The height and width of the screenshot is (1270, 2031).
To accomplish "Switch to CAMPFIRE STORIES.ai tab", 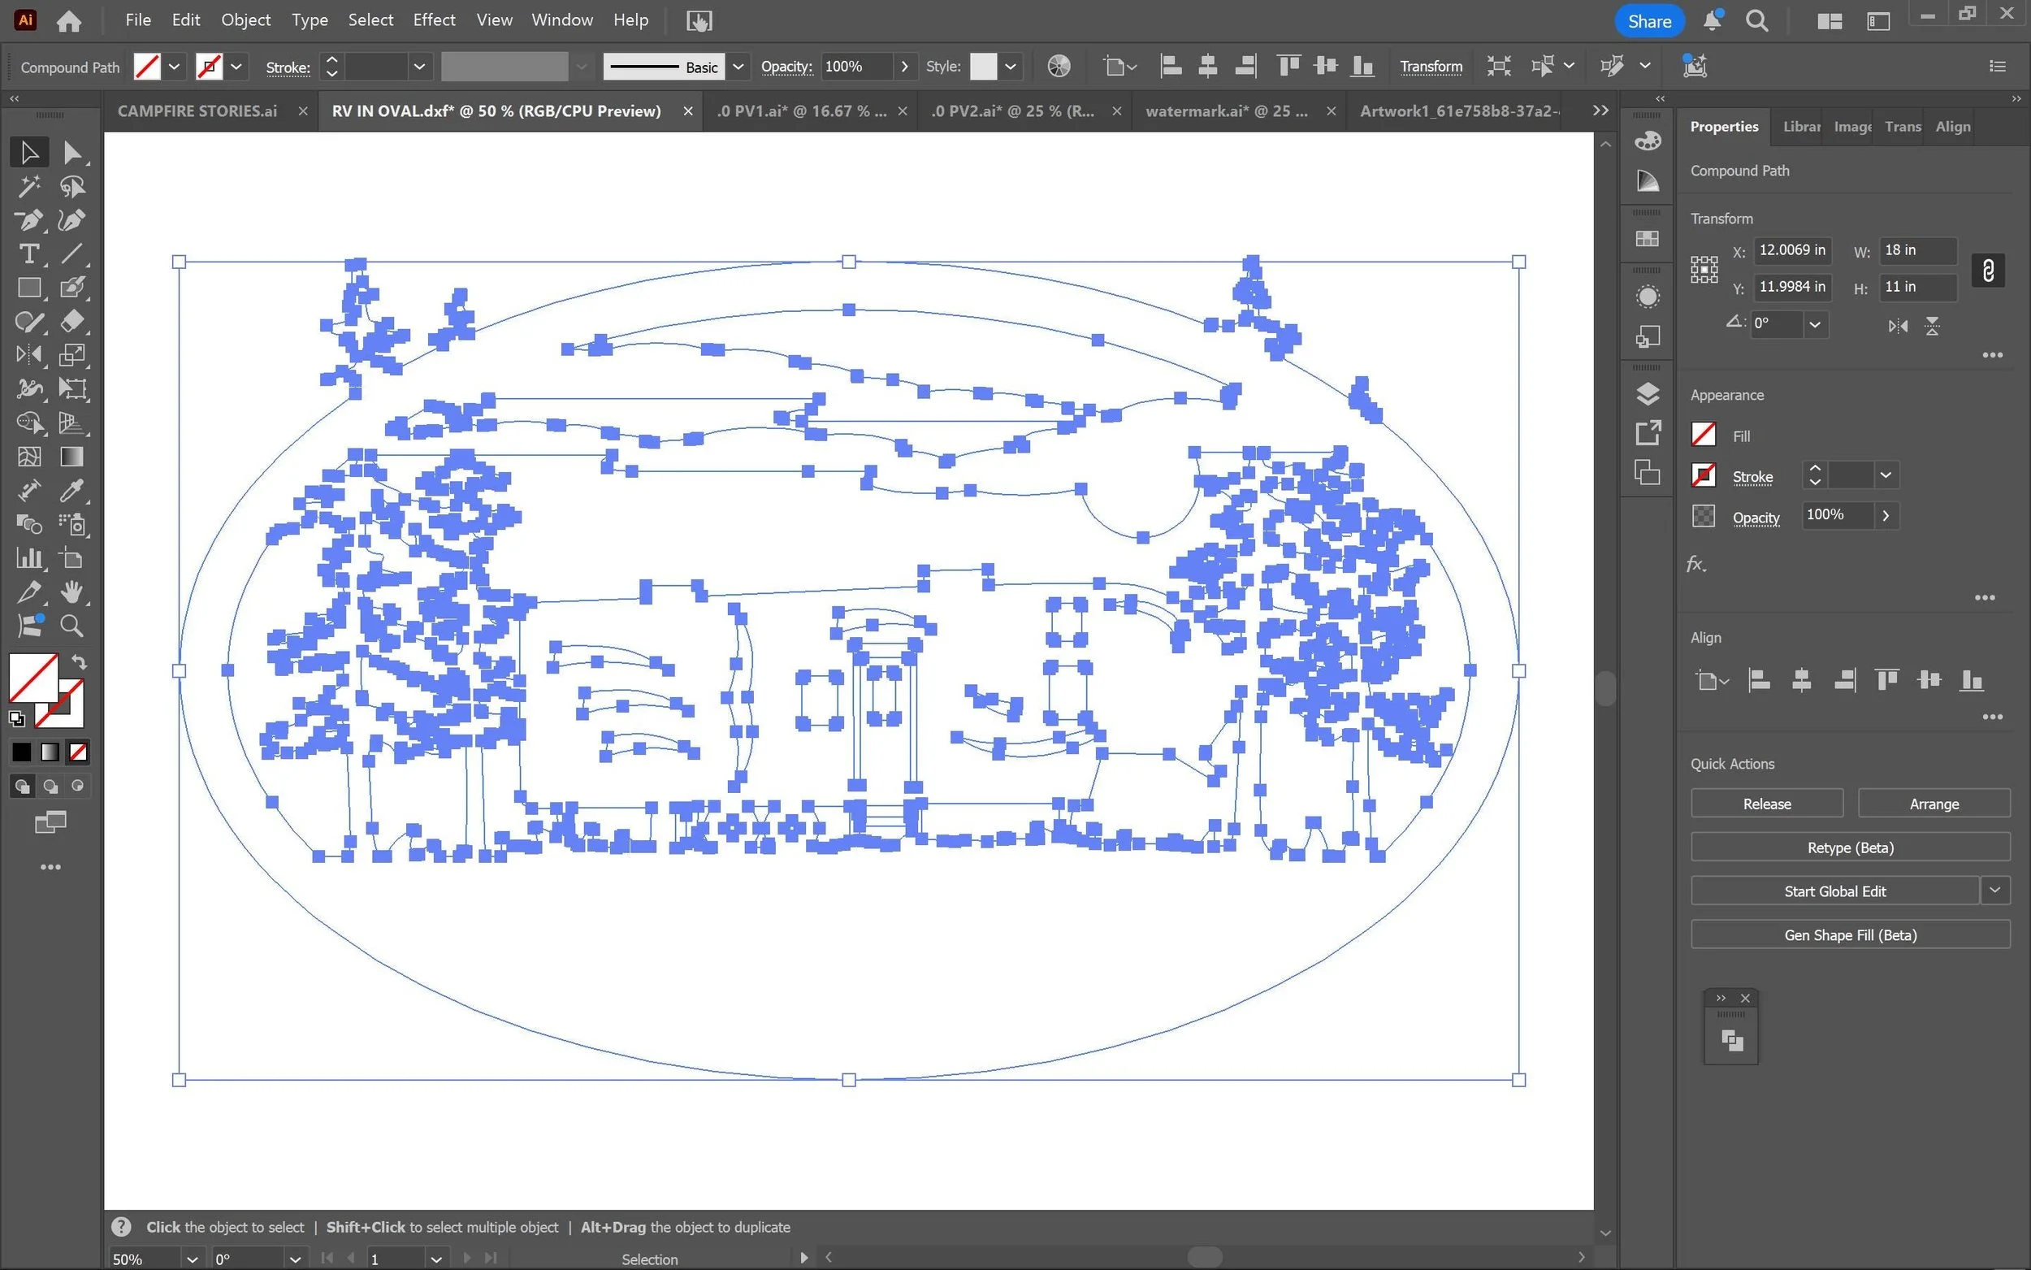I will click(x=197, y=111).
